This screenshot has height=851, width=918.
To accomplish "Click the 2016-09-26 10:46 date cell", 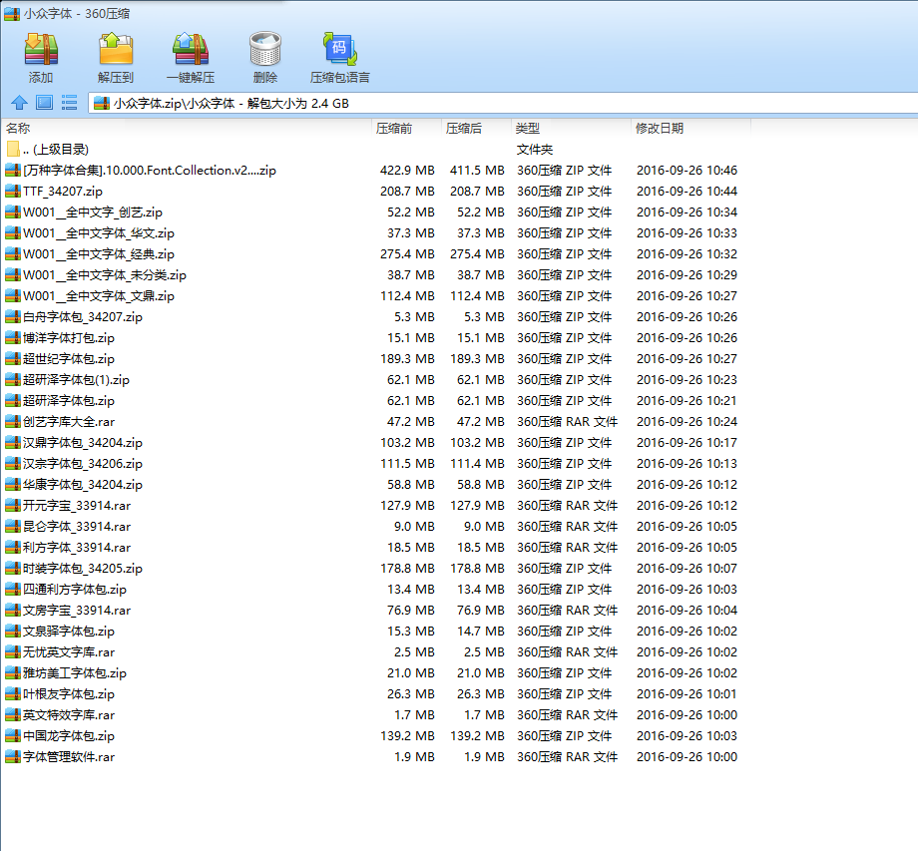I will click(687, 171).
